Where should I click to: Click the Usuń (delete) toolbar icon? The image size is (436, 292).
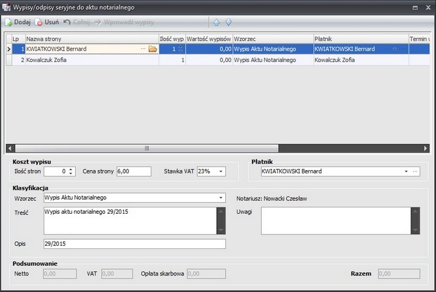[x=40, y=22]
